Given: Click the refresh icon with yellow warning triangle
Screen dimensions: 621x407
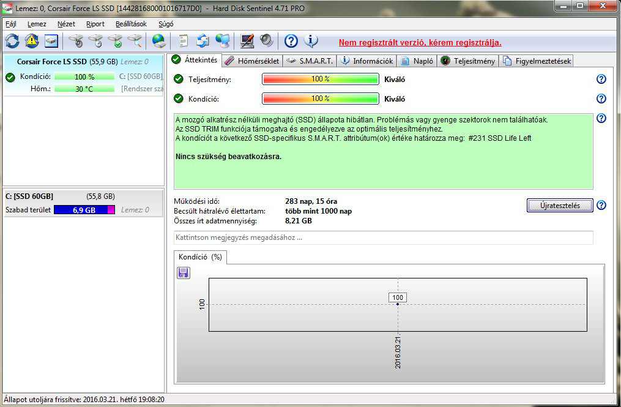Looking at the screenshot, I should tap(32, 41).
